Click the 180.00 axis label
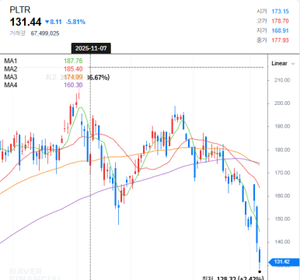Screen dimensions: 300x280 pyautogui.click(x=282, y=150)
